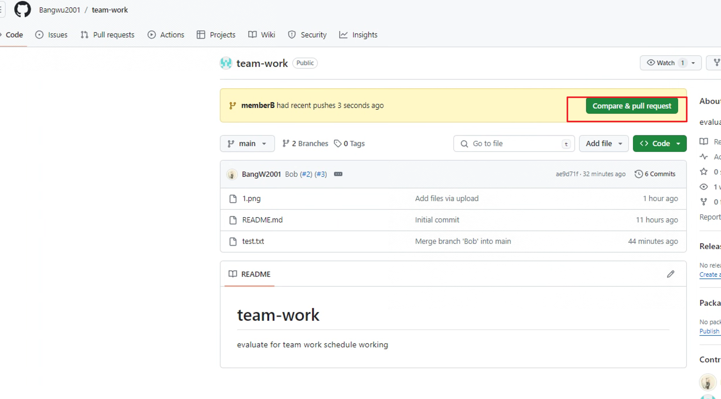Click the tag icon next to 0 Tags
This screenshot has height=399, width=721.
[338, 143]
